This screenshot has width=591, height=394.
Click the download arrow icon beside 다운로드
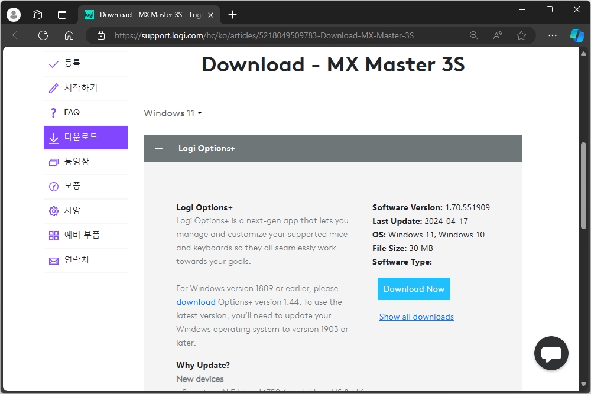pos(54,138)
